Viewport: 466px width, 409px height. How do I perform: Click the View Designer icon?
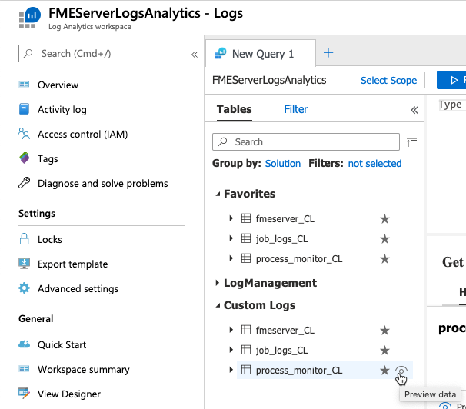click(24, 393)
